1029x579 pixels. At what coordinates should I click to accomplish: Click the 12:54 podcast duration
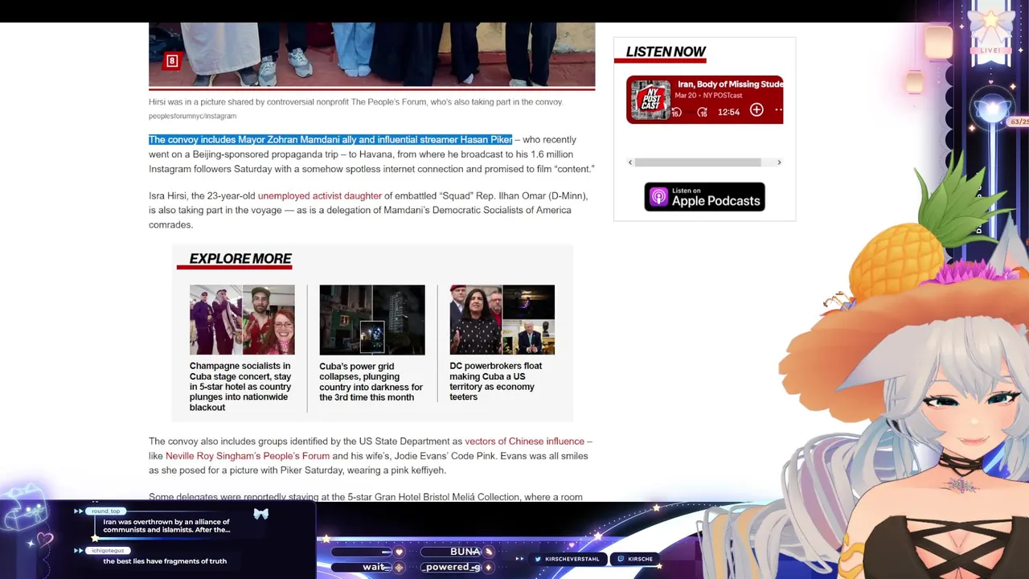pyautogui.click(x=728, y=112)
